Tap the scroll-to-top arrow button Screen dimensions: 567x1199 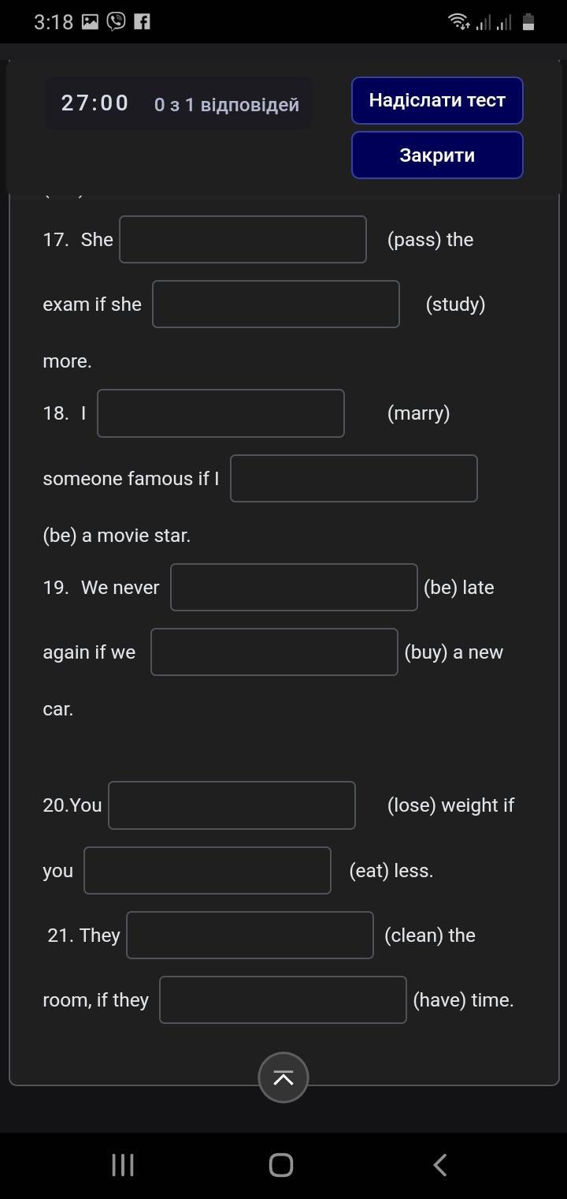coord(283,1078)
